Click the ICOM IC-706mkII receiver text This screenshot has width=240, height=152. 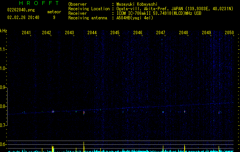[159, 13]
